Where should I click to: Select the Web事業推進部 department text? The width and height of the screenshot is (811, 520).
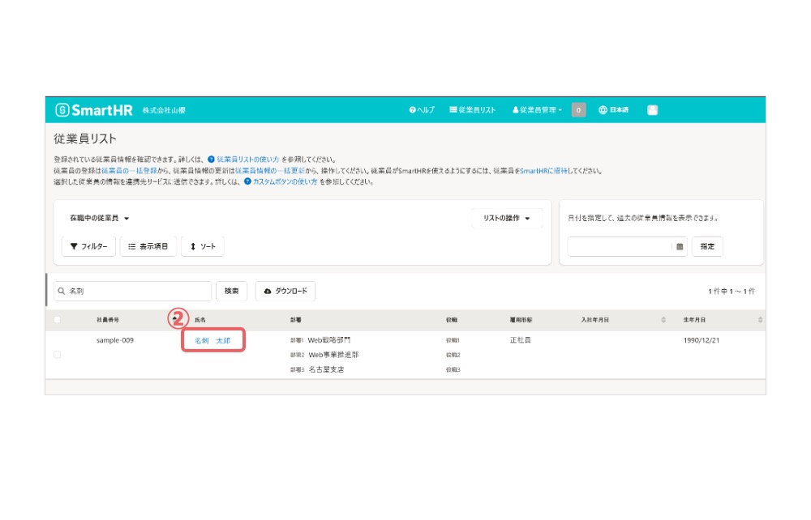[333, 355]
